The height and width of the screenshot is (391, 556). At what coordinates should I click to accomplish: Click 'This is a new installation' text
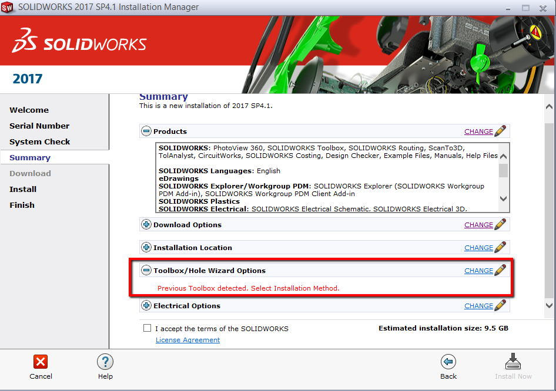point(206,106)
